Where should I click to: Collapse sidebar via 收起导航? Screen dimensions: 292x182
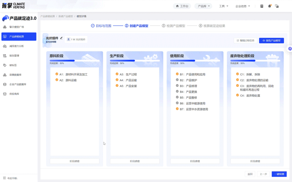(10, 178)
